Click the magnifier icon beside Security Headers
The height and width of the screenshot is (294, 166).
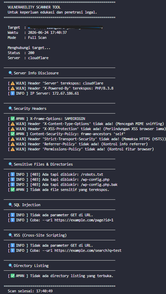10,108
